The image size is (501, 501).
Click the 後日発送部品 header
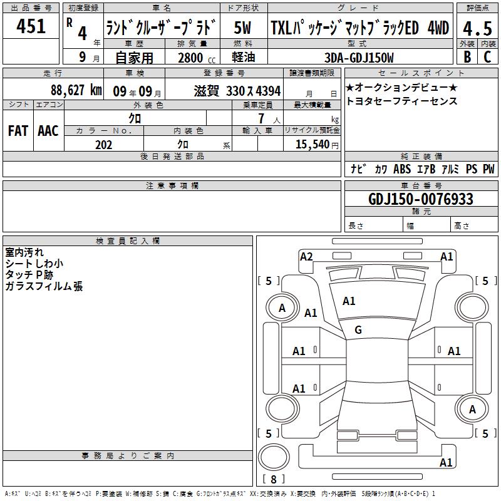(x=172, y=156)
